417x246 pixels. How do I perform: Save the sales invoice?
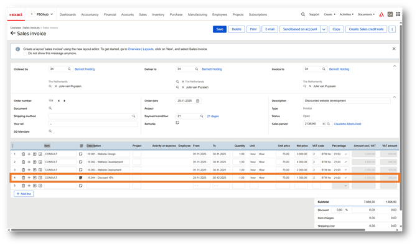coord(220,29)
